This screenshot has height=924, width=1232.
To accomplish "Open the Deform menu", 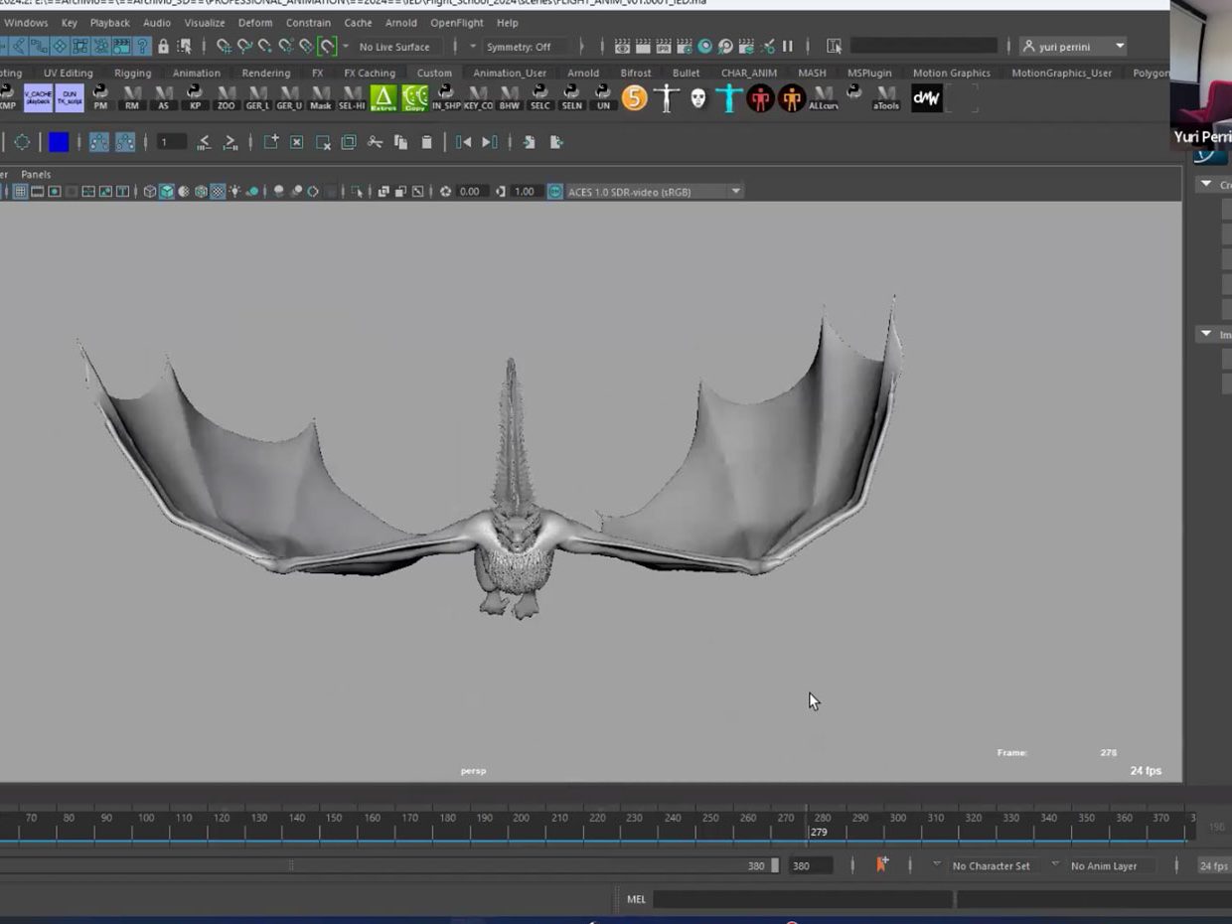I will (x=255, y=23).
